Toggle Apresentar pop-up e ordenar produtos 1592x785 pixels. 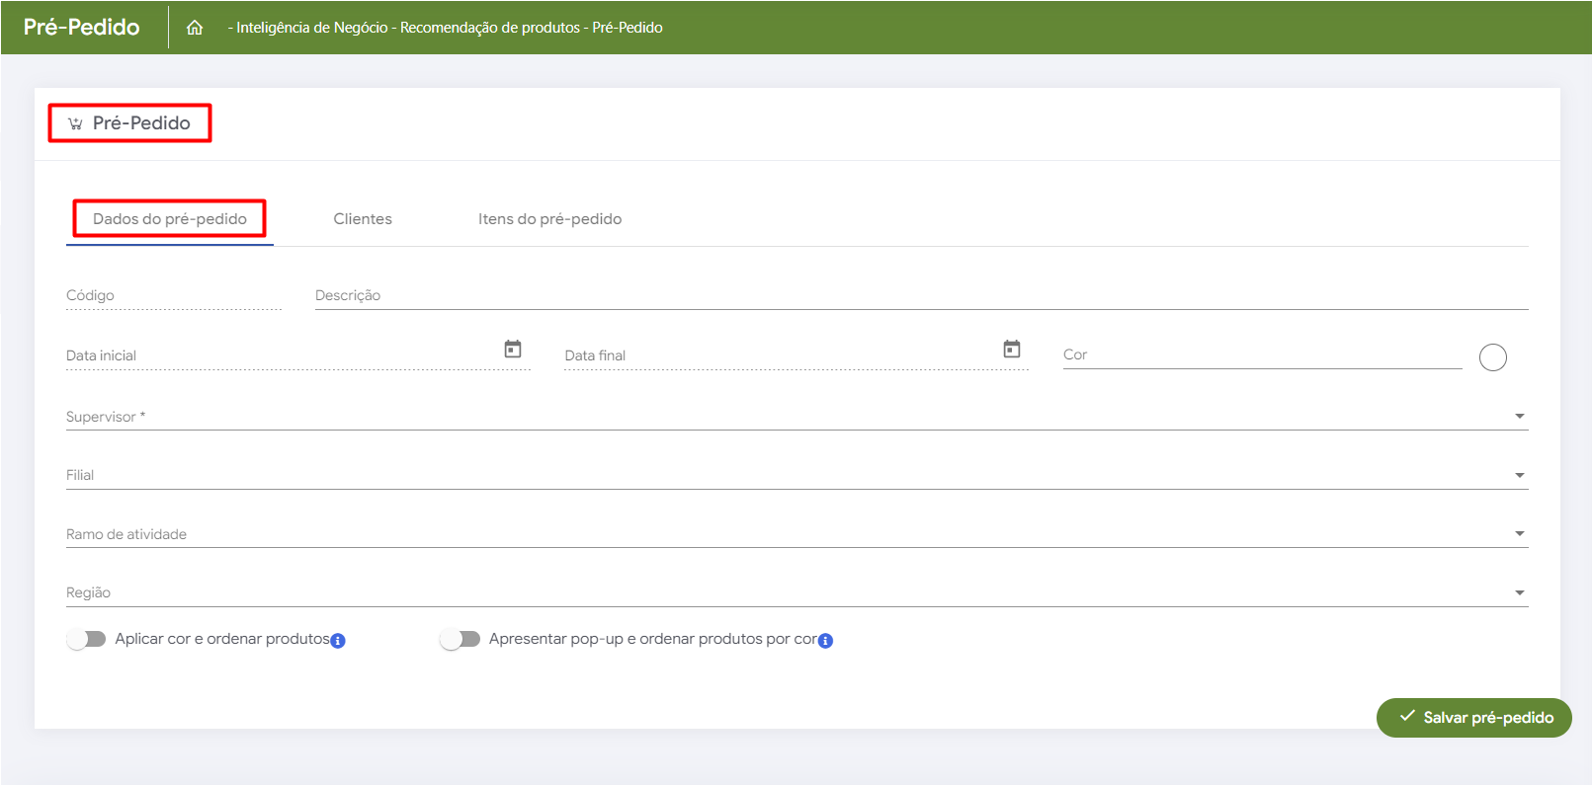(x=460, y=639)
